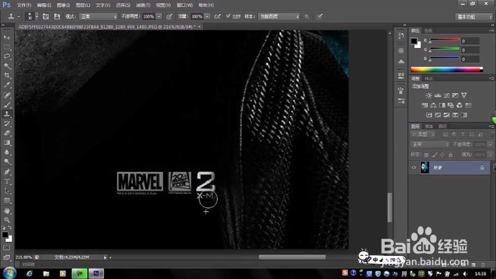Image resolution: width=496 pixels, height=279 pixels.
Task: Toggle Quick Mask mode
Action: coord(7,248)
